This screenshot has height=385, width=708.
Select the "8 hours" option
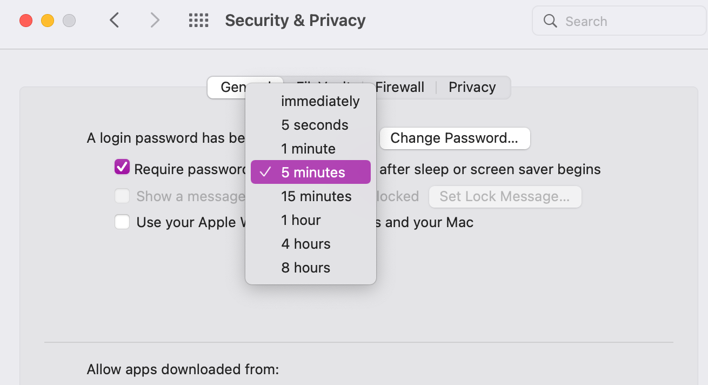(x=305, y=268)
